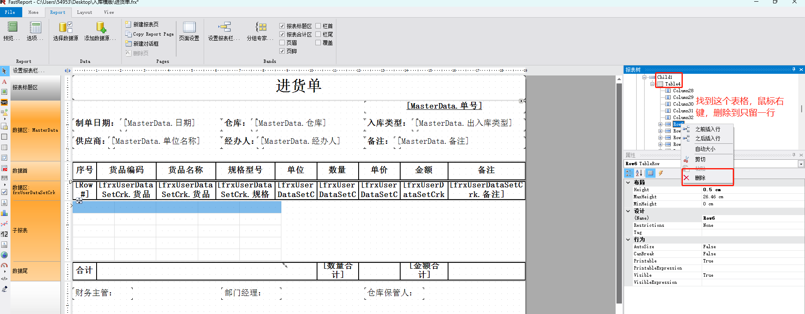This screenshot has width=805, height=314.
Task: Select the Shapes object tool
Action: pyautogui.click(x=4, y=112)
